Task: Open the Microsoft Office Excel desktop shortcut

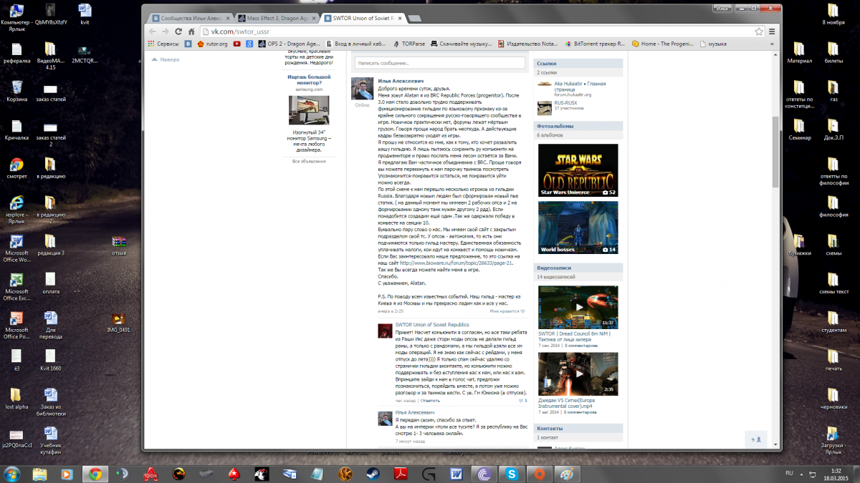Action: point(16,286)
